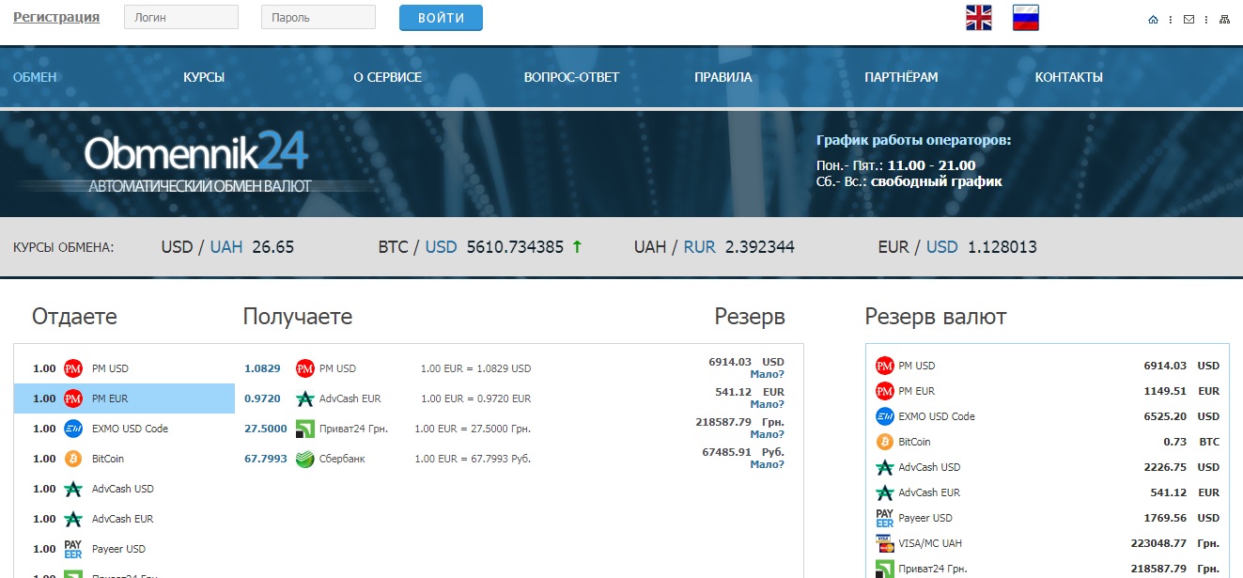Select AdvCash EUR in Получаете column
Image resolution: width=1243 pixels, height=578 pixels.
pos(350,398)
